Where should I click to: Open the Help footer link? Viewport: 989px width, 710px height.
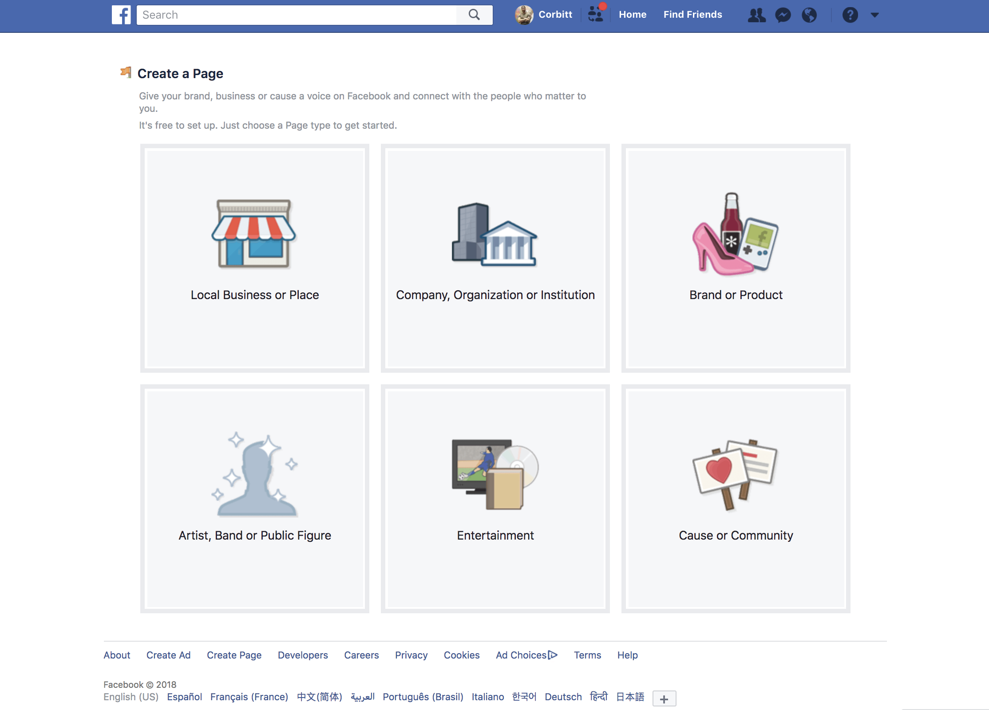click(627, 655)
